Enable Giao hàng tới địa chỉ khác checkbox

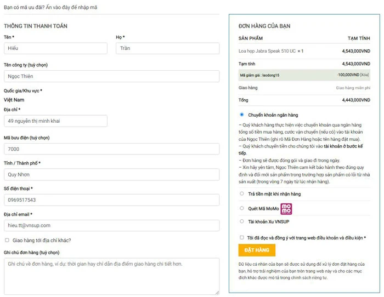7,240
